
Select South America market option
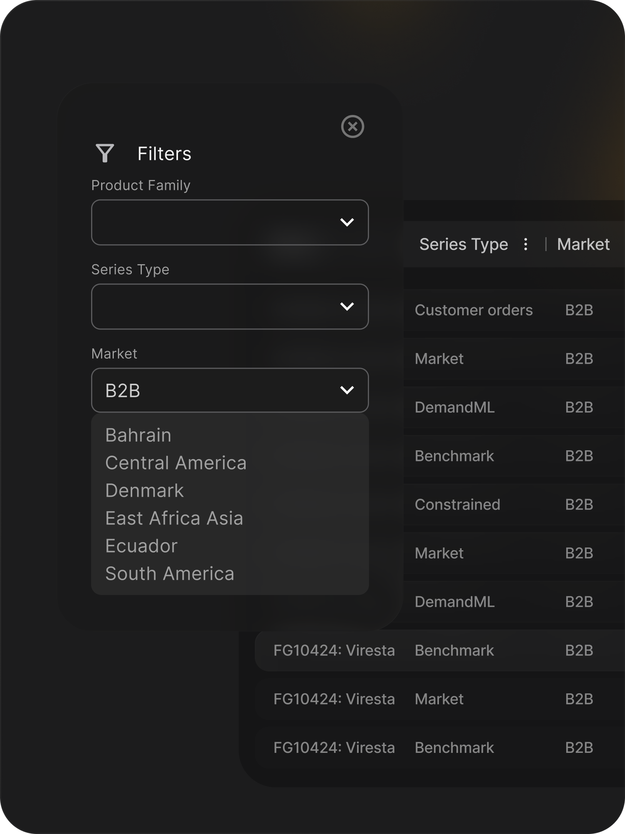click(x=170, y=574)
